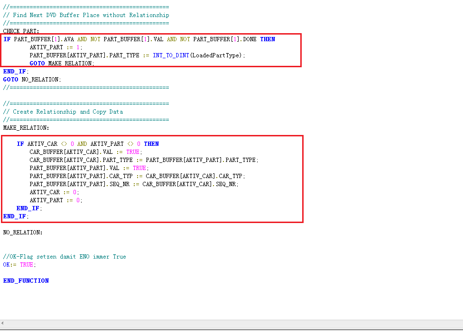Screen dimensions: 463x331
Task: Click the AKTIV_PART := 0 line
Action: coord(56,200)
